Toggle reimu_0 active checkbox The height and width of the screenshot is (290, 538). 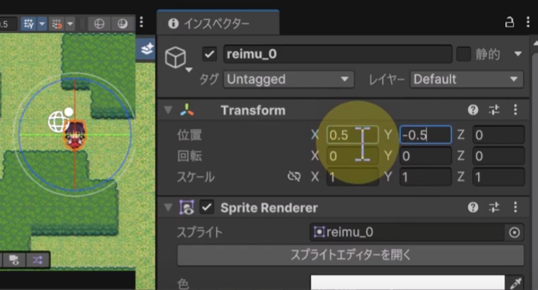pos(209,54)
